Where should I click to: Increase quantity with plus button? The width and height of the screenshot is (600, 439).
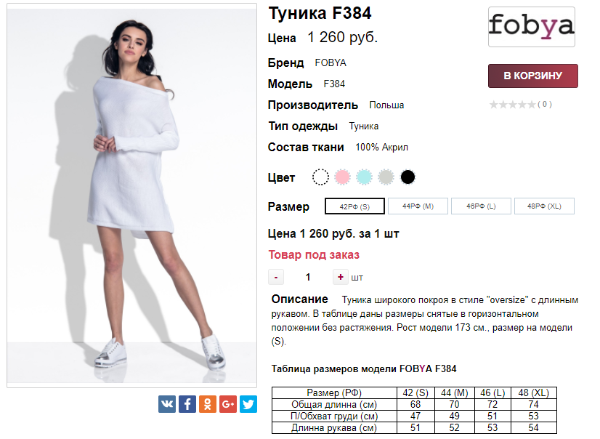[x=340, y=277]
